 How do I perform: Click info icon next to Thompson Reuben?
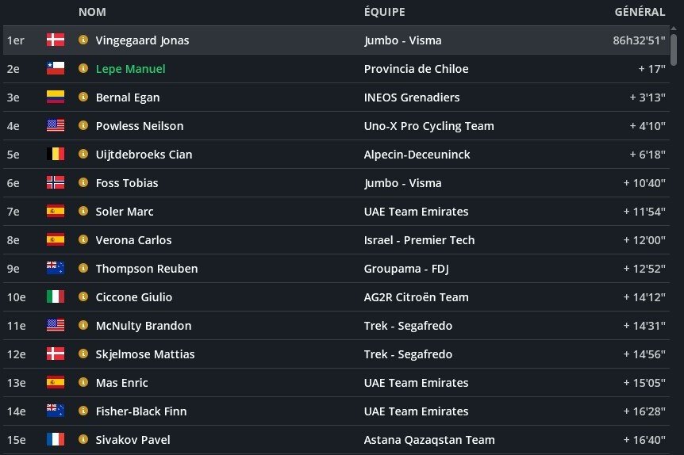point(83,269)
